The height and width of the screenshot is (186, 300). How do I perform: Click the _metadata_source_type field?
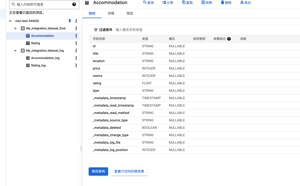(110, 120)
